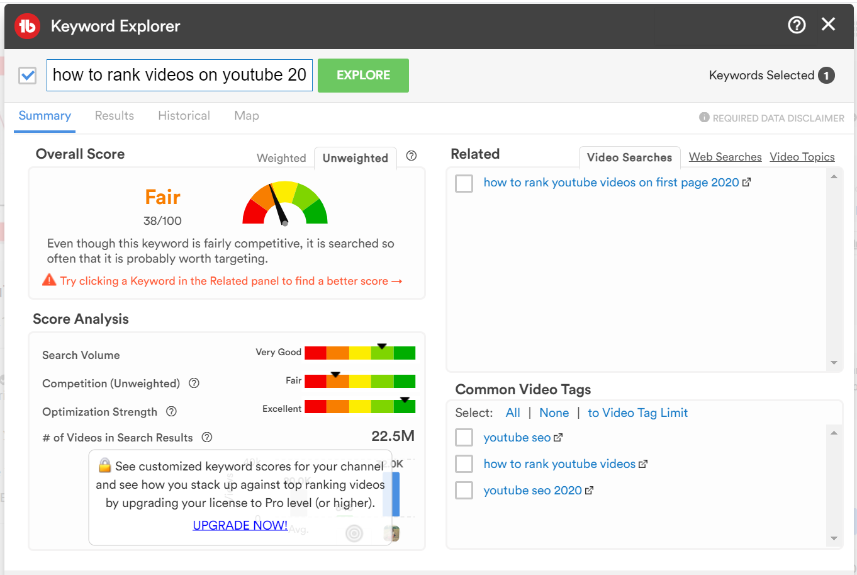857x575 pixels.
Task: Uncheck the main keyword checkbox
Action: (x=28, y=76)
